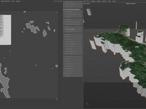Click Cycle UV CW command
The height and width of the screenshot is (109, 146).
tap(73, 66)
